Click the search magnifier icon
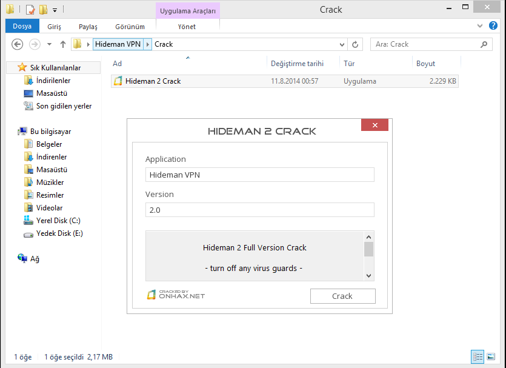Screen dimensions: 506x368 [x=484, y=44]
